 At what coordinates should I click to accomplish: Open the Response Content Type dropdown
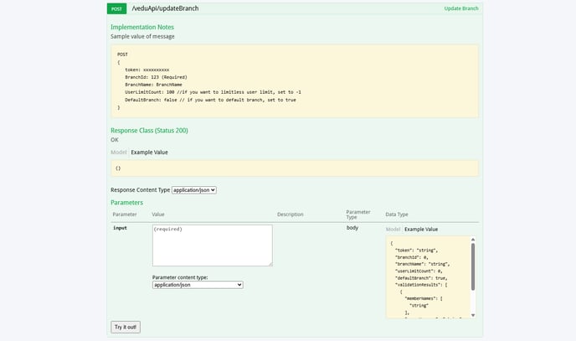194,190
